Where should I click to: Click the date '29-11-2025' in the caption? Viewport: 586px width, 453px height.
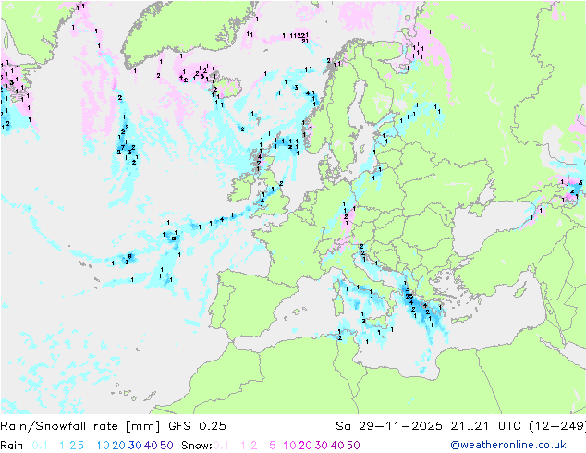point(400,426)
